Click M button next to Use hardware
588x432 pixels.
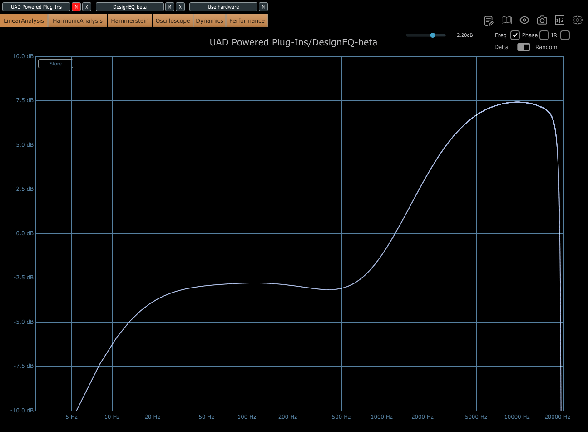click(x=263, y=7)
